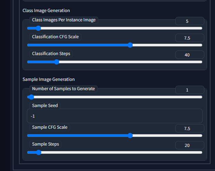Click the Classification Steps slider handle

(57, 62)
